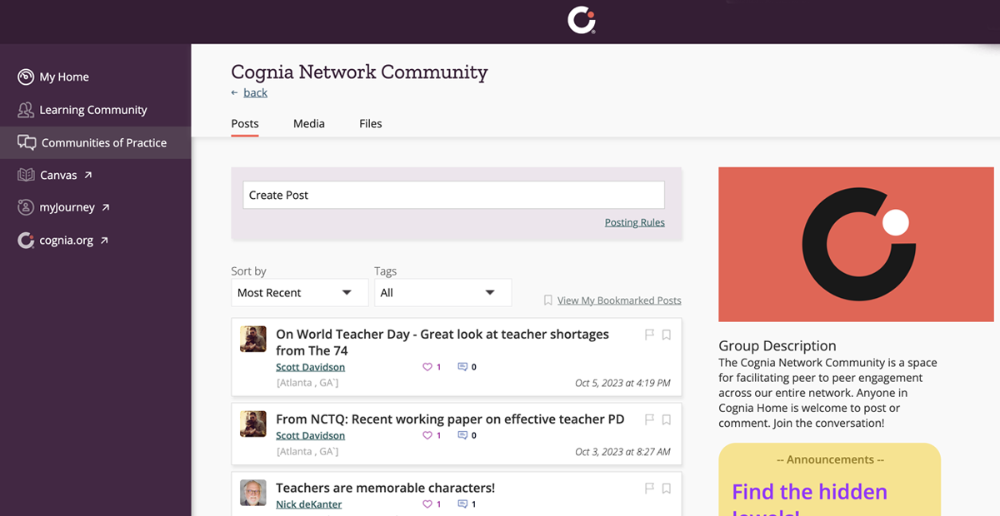Open the World Teacher Day post title
The width and height of the screenshot is (1000, 516).
click(442, 342)
